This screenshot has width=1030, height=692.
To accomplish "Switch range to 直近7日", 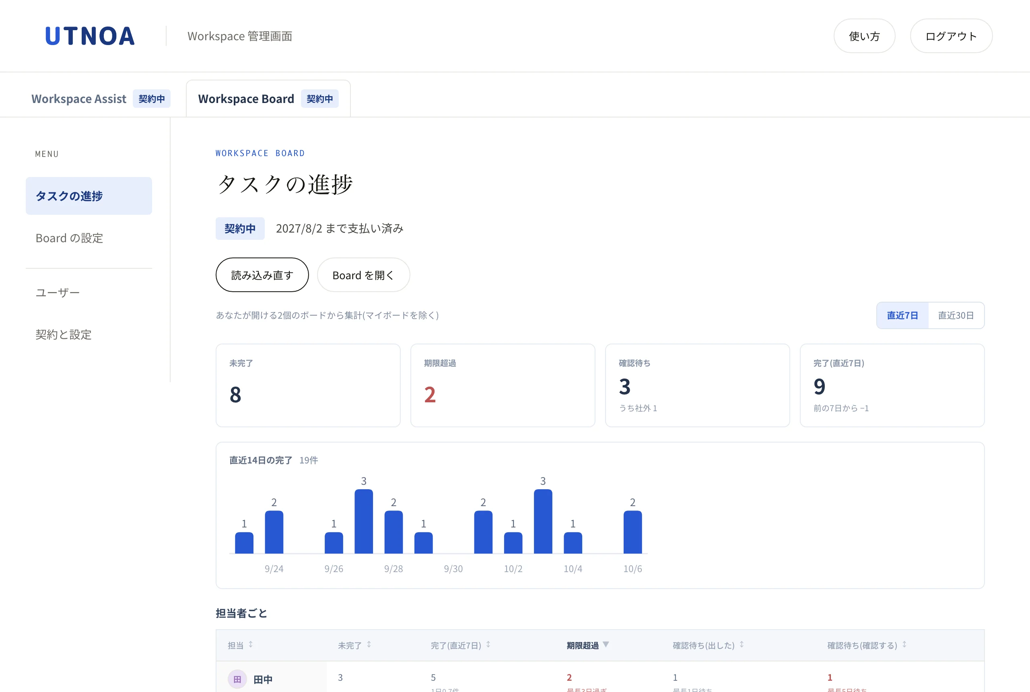I will tap(902, 315).
